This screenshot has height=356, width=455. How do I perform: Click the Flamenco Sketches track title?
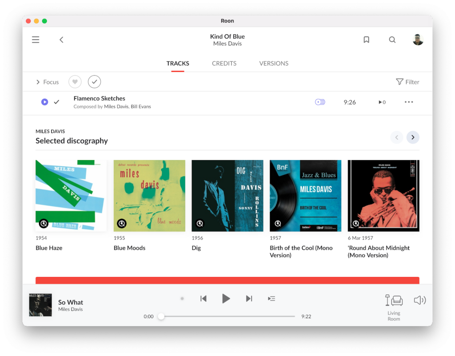(99, 98)
